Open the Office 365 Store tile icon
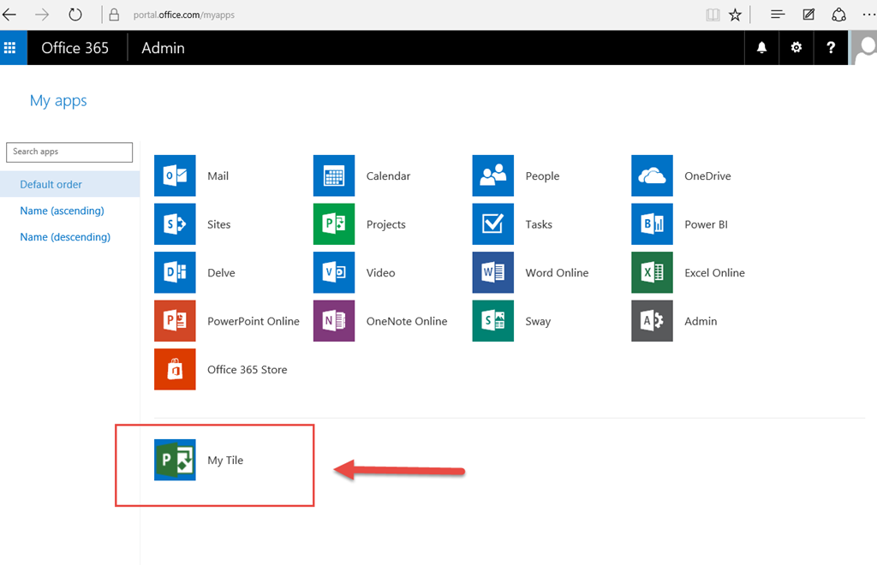The image size is (877, 565). pos(175,370)
